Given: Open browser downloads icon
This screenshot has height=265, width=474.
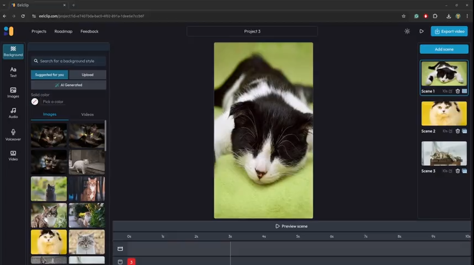Looking at the screenshot, I should pyautogui.click(x=448, y=16).
